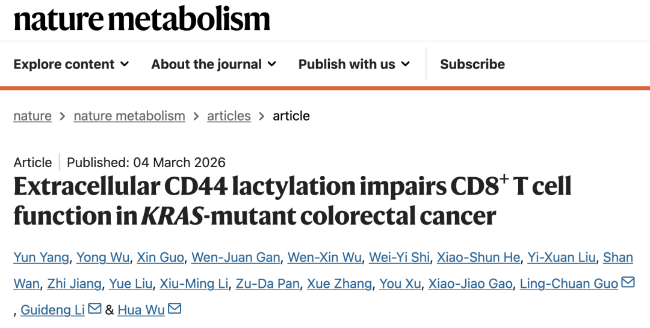Open author Guideng Li link

tap(53, 310)
